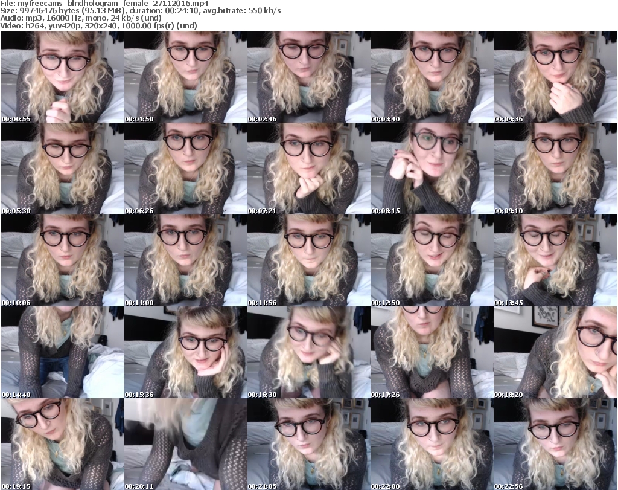This screenshot has width=618, height=490.
Task: Select the thumbnail stamped 00:01:50
Action: pos(186,77)
